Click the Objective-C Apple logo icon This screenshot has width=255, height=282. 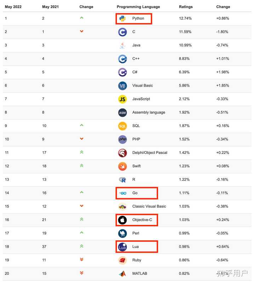coord(123,220)
